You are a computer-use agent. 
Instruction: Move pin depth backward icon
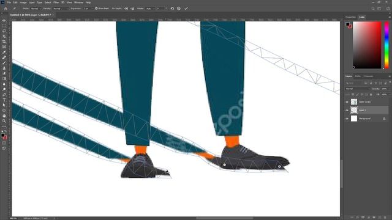click(132, 9)
